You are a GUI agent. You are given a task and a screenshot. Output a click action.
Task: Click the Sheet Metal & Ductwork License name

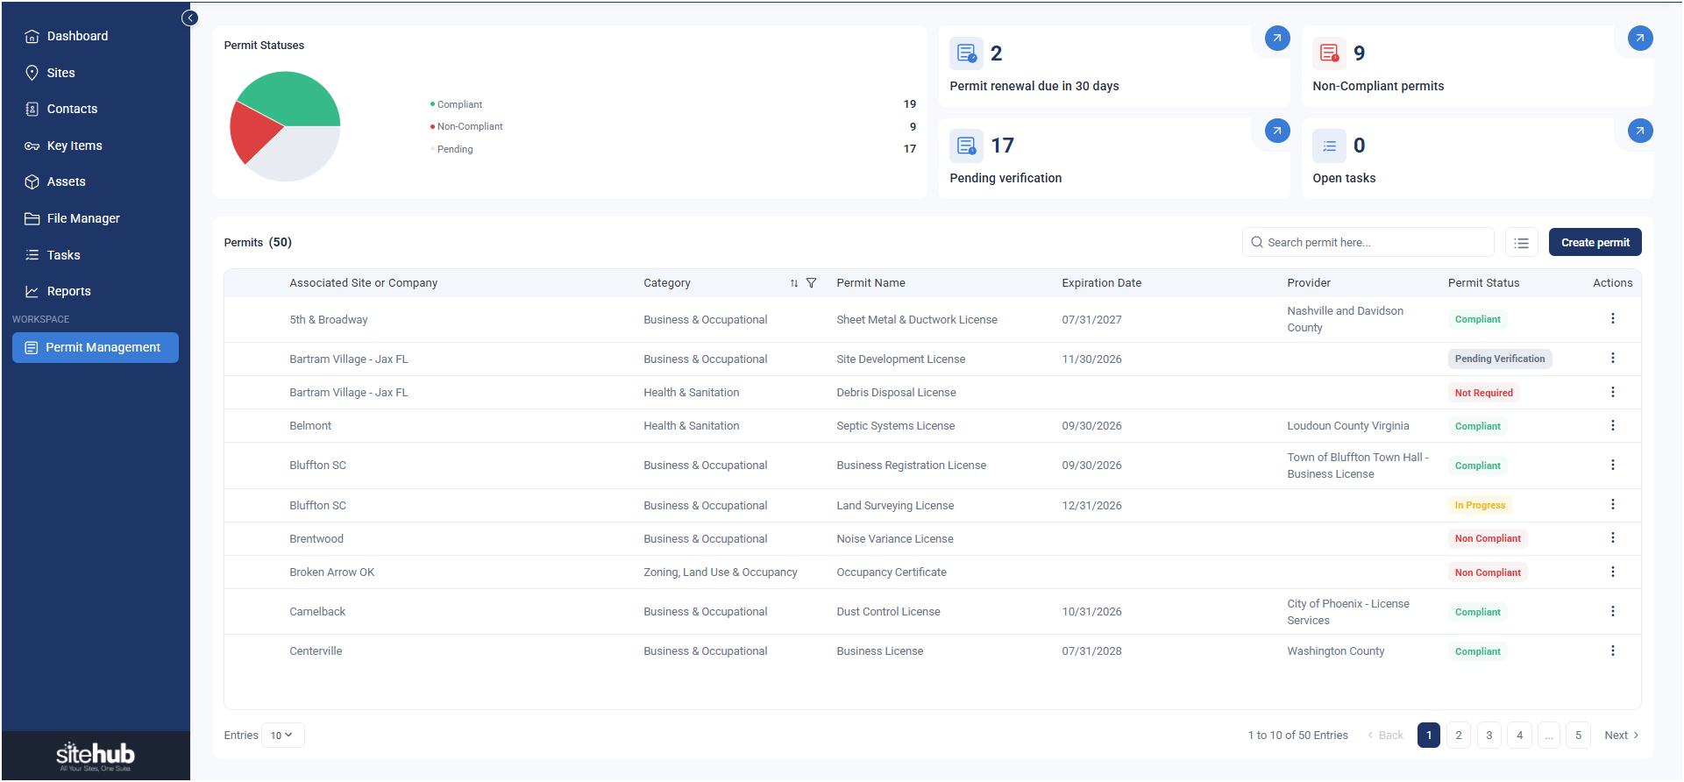[x=916, y=320]
